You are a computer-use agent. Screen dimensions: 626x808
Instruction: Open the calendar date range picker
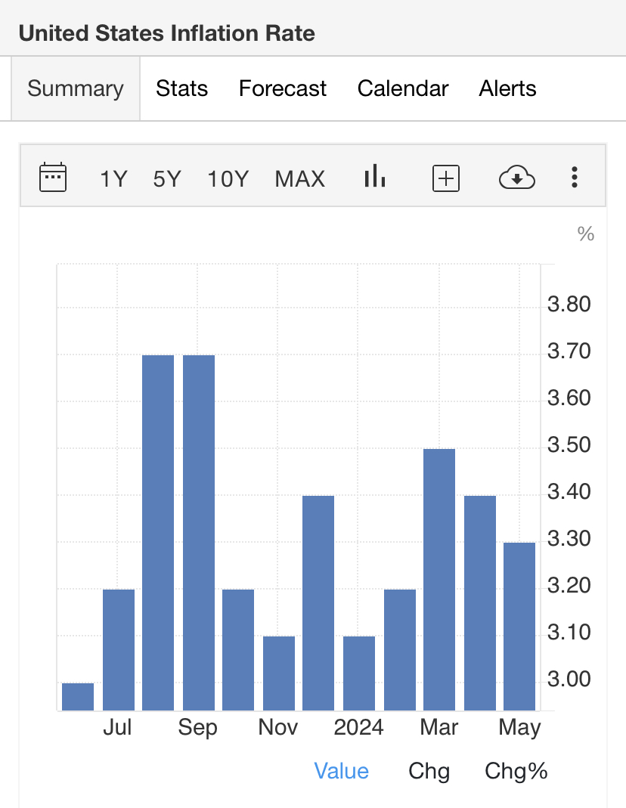pos(53,178)
